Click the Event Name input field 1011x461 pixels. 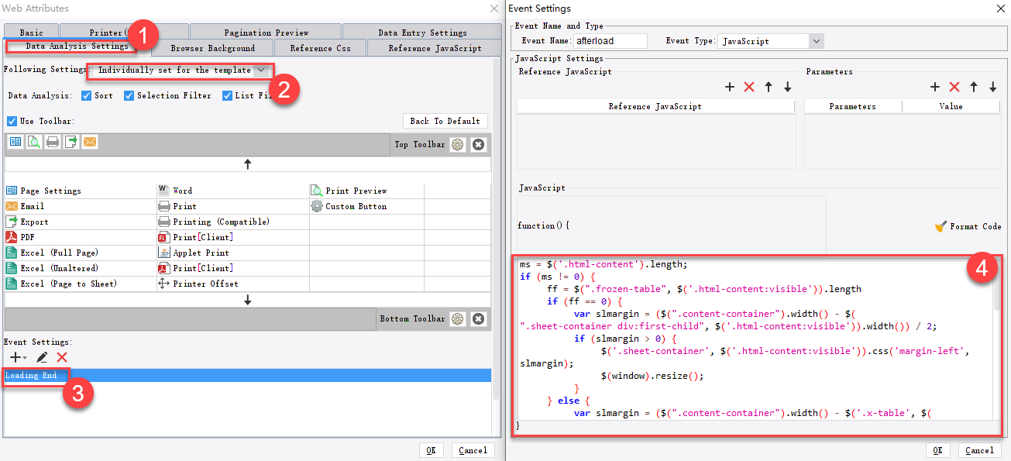tap(610, 41)
